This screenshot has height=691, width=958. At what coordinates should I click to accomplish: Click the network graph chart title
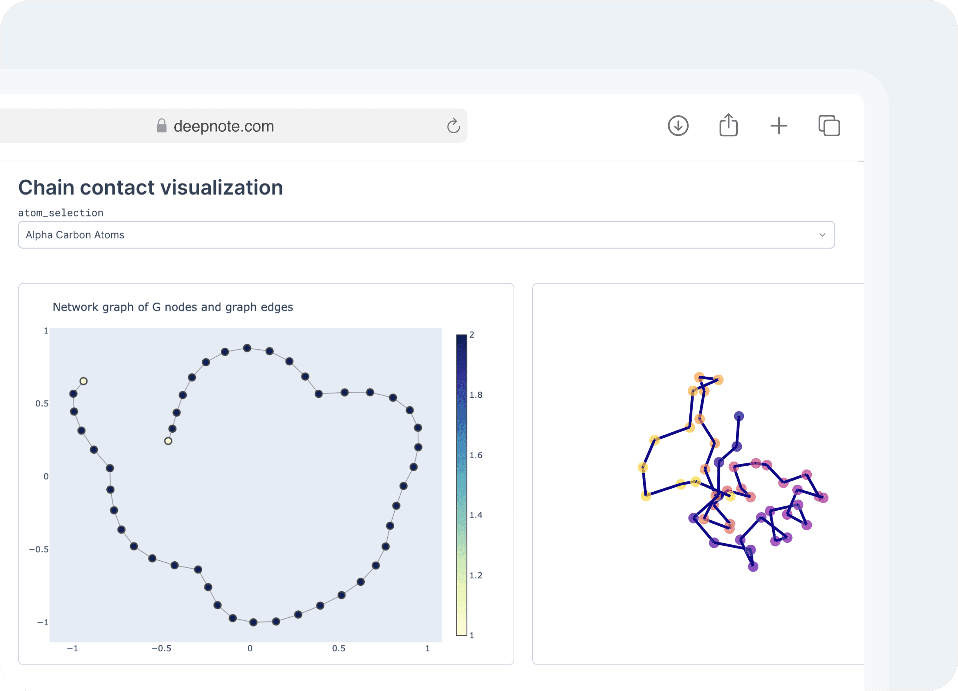pyautogui.click(x=172, y=307)
